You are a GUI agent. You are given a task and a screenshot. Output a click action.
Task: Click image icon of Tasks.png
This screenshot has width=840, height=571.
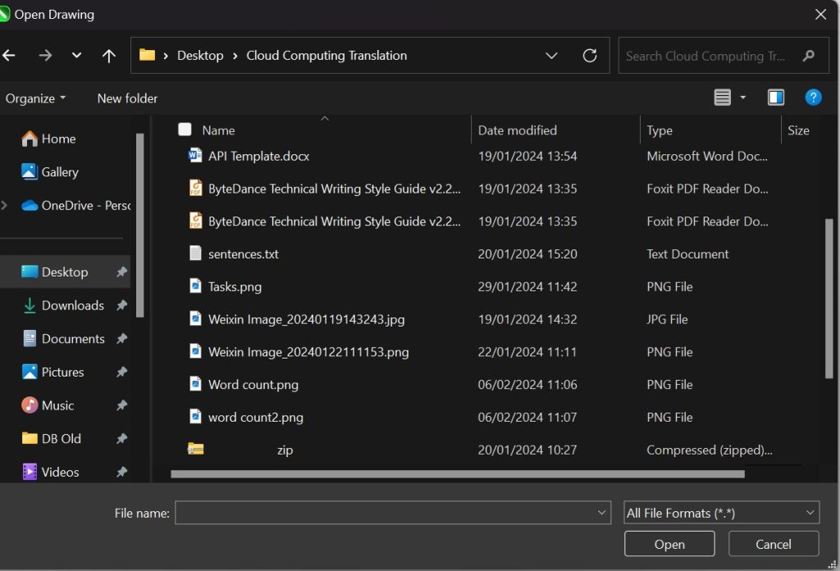point(195,286)
